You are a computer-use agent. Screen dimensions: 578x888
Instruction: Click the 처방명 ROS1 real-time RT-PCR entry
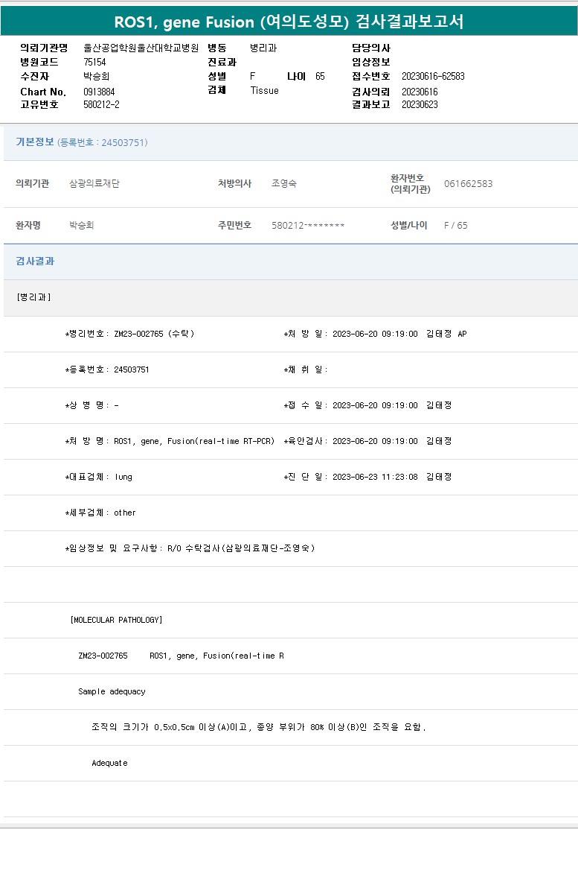[170, 441]
